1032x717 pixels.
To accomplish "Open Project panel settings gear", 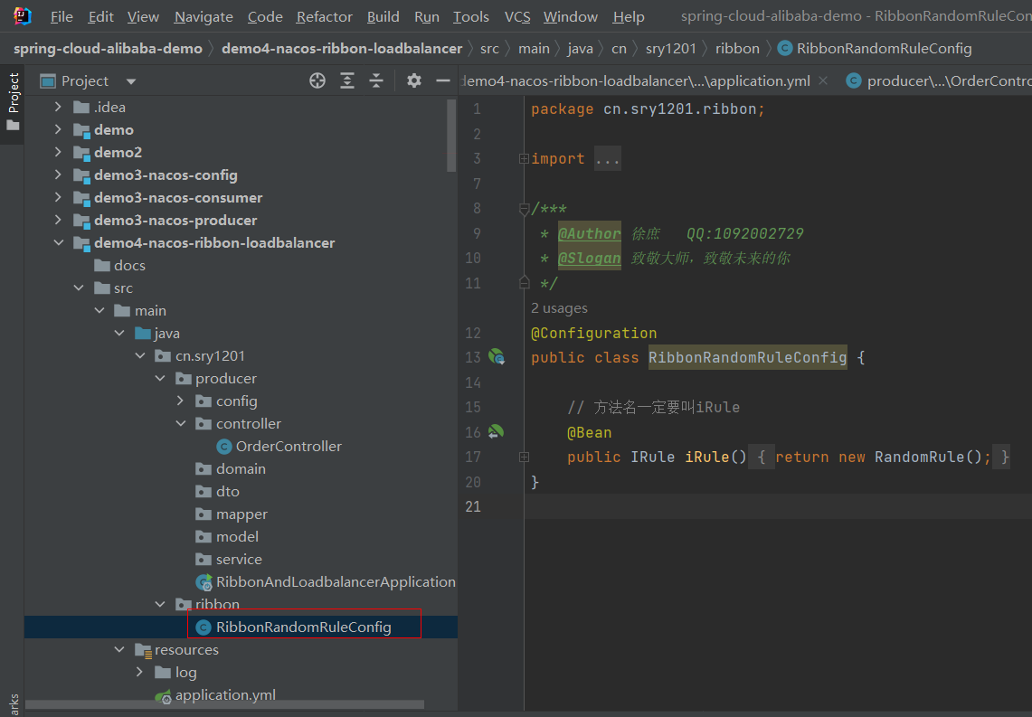I will tap(414, 81).
